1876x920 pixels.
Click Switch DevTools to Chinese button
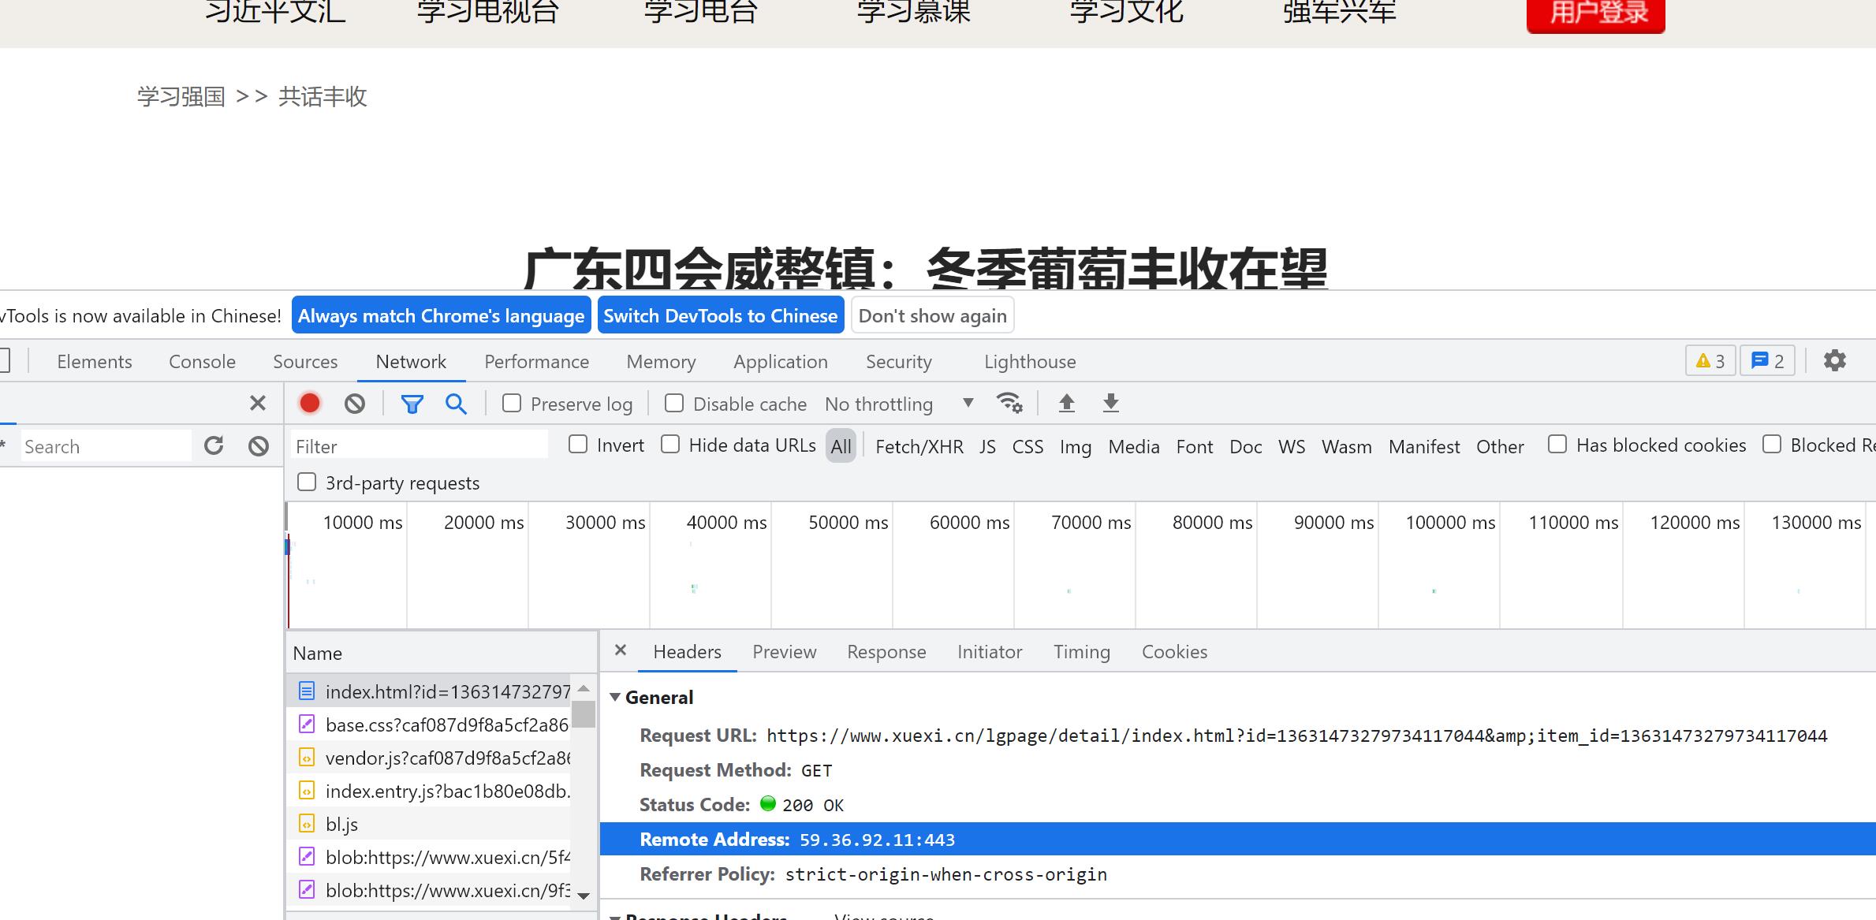[x=719, y=316]
